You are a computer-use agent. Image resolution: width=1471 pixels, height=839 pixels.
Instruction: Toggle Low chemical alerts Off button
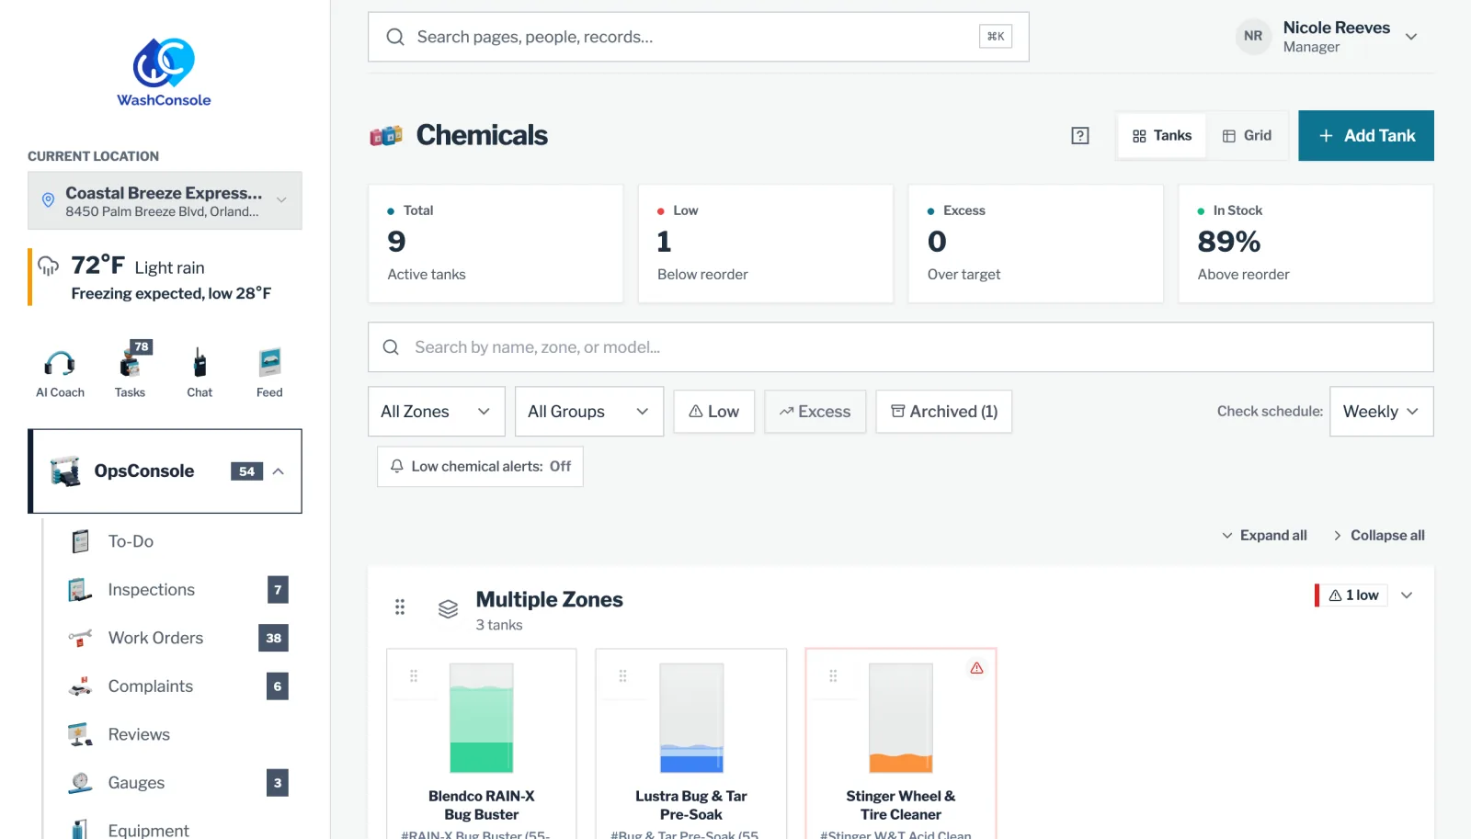click(x=480, y=467)
